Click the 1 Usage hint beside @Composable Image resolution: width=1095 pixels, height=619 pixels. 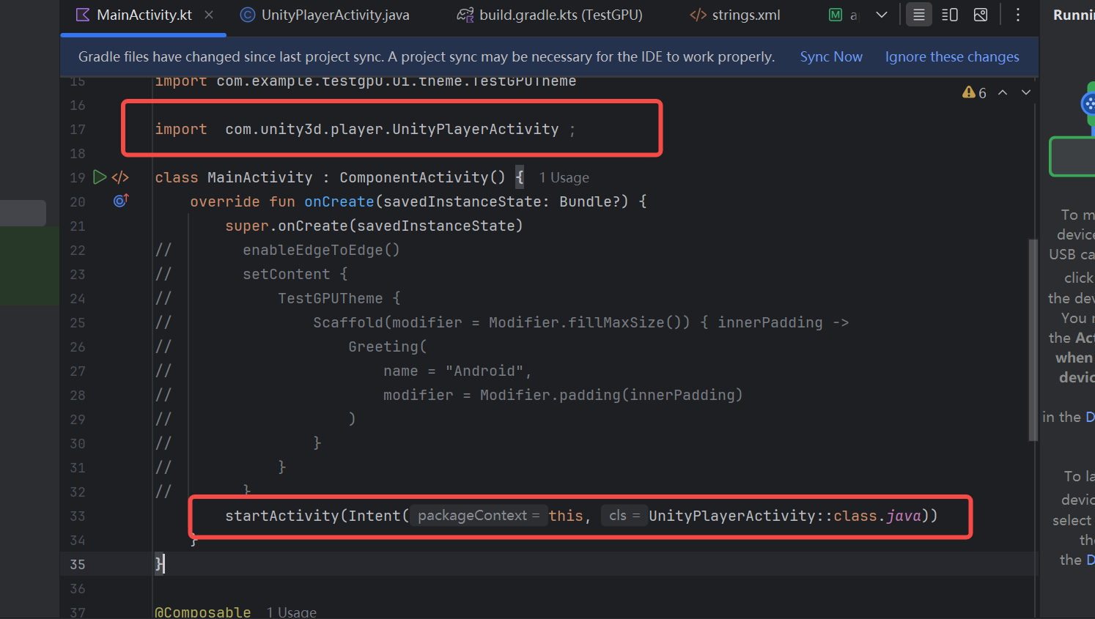tap(291, 612)
